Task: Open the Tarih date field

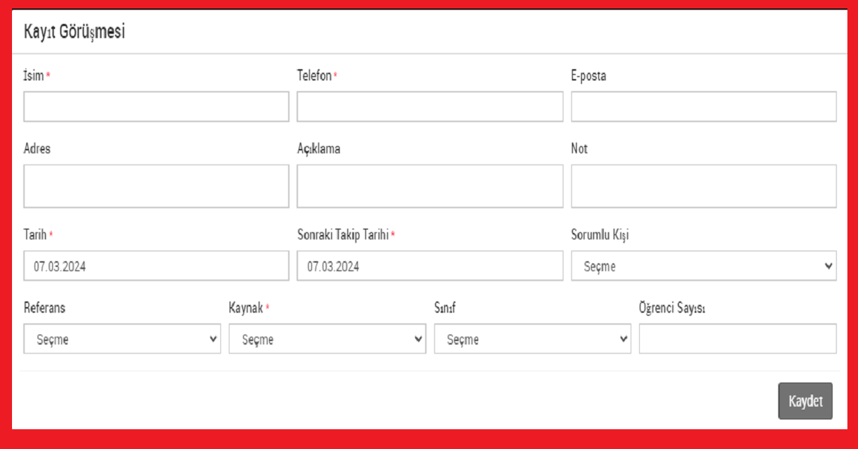Action: 156,266
